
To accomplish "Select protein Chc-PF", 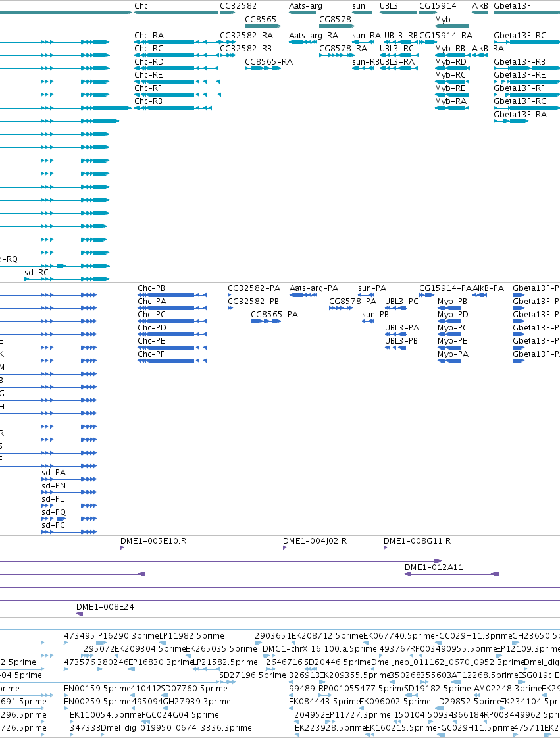I will tap(151, 354).
